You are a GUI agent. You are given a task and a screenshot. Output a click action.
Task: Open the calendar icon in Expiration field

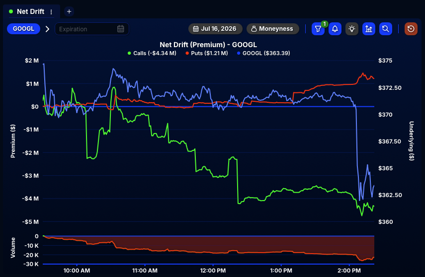pyautogui.click(x=121, y=29)
